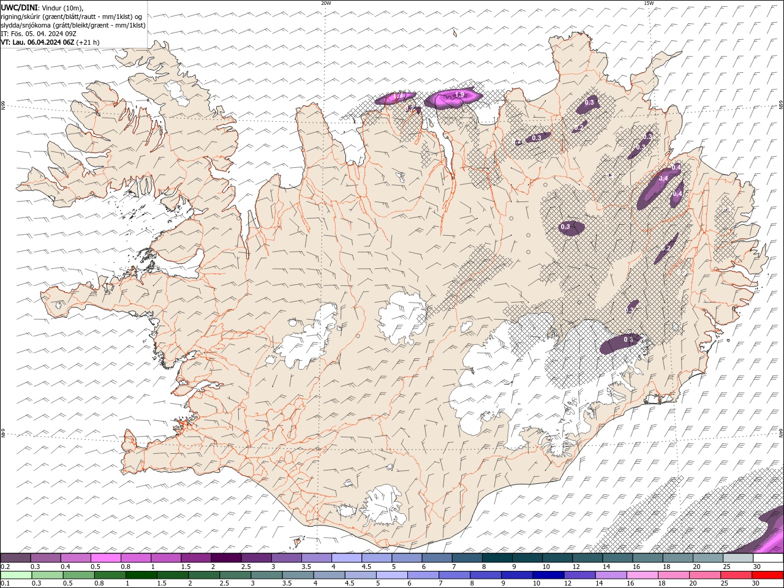Click the 20W longitude label

click(325, 3)
